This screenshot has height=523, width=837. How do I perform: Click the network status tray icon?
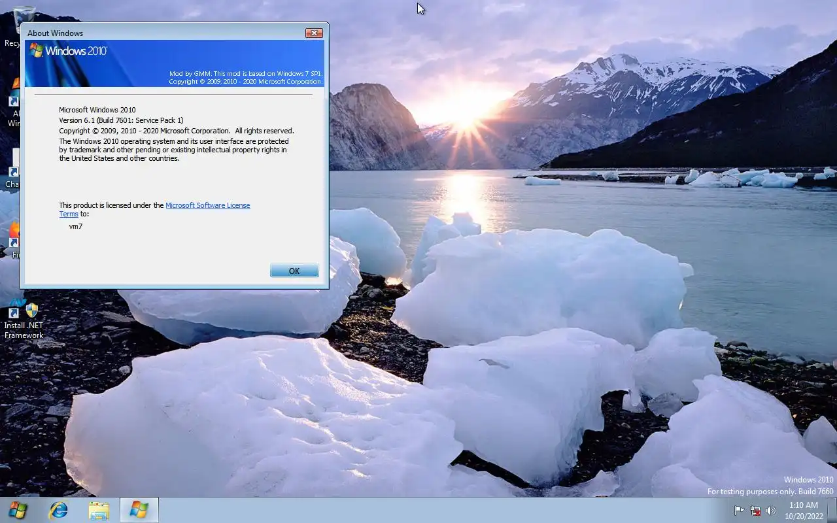pyautogui.click(x=755, y=511)
